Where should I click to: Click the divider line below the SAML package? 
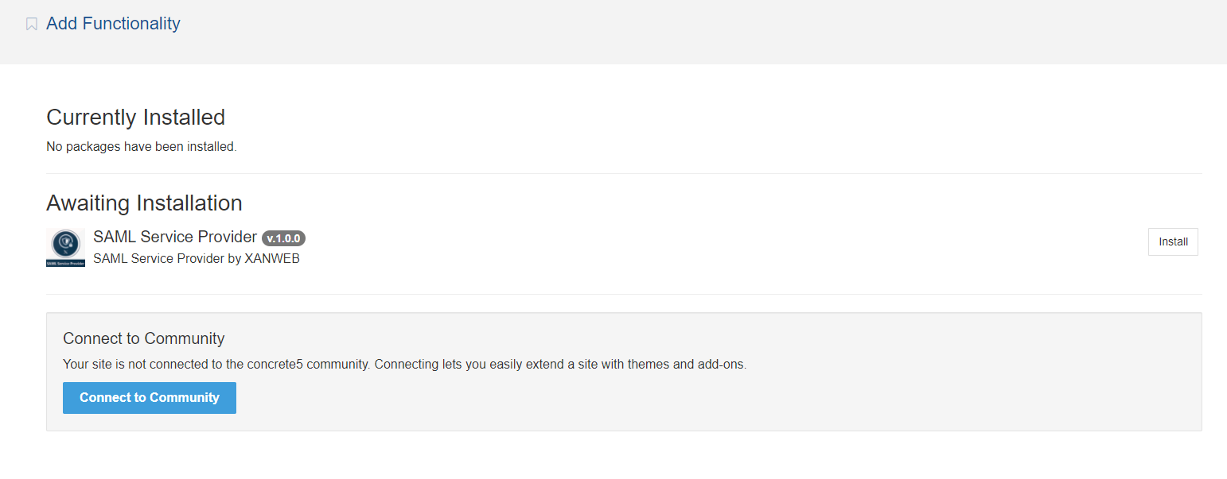click(624, 294)
